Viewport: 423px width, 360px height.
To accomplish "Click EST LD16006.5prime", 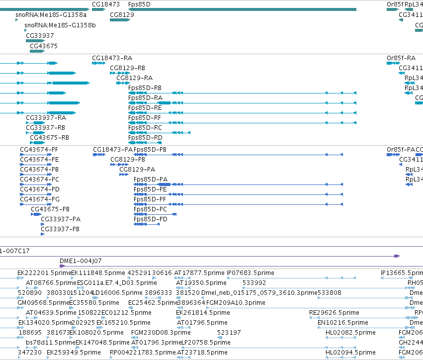I will (117, 293).
